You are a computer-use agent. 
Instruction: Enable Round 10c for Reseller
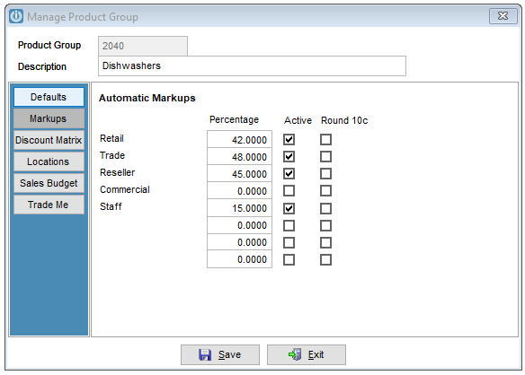(x=325, y=174)
